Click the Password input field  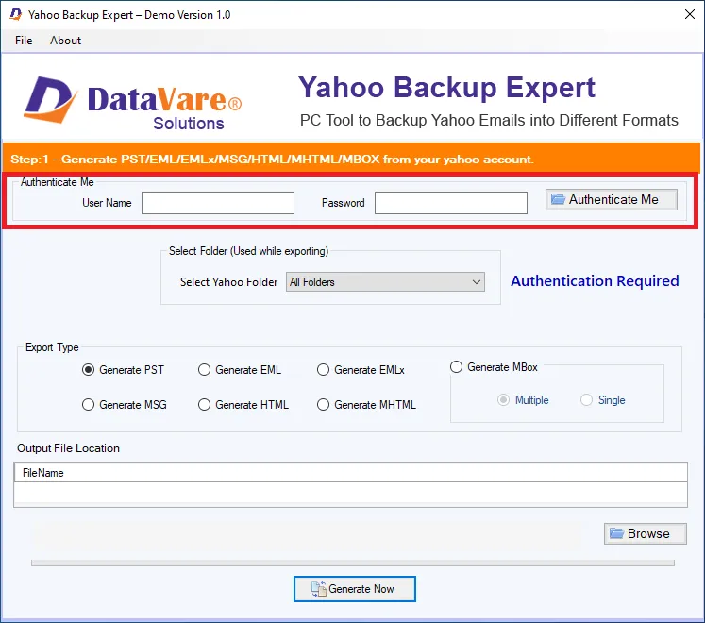451,203
